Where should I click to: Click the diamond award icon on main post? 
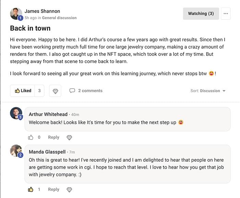coord(55,91)
